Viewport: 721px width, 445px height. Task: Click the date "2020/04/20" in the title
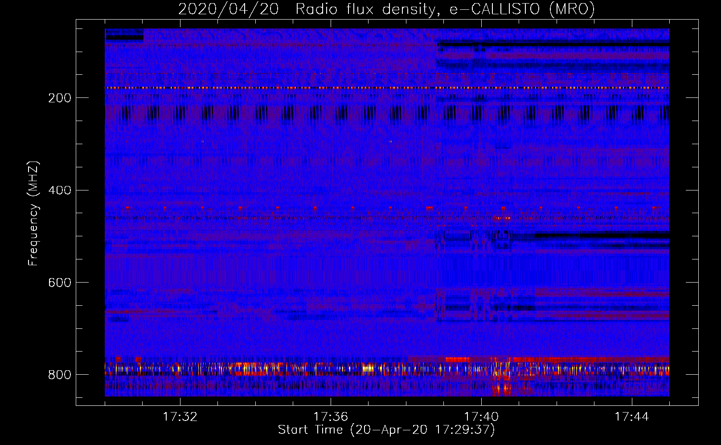(x=229, y=8)
